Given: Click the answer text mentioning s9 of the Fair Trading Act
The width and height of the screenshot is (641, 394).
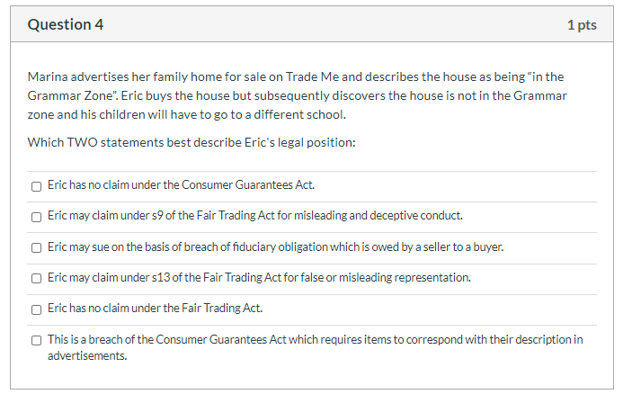Looking at the screenshot, I should coord(255,216).
